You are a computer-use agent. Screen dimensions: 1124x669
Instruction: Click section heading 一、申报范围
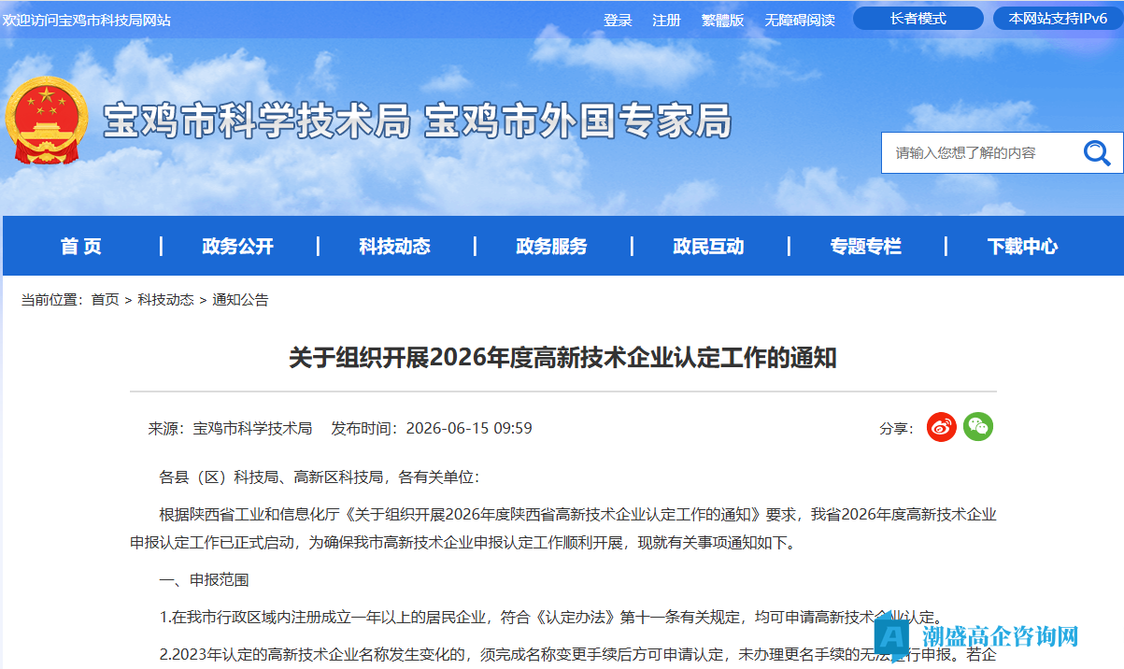pos(205,580)
